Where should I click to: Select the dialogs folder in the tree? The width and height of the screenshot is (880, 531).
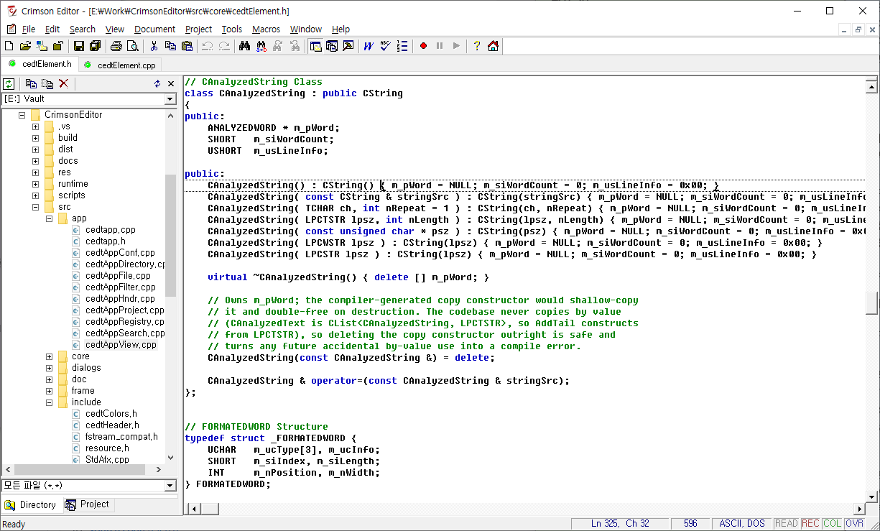tap(86, 368)
